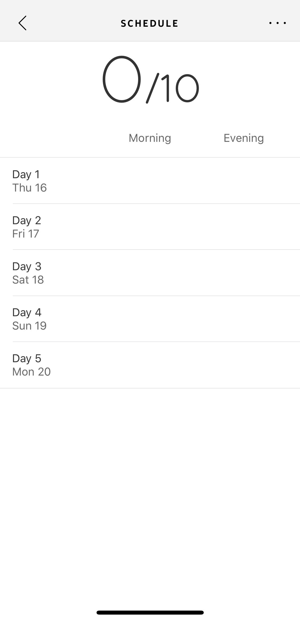Tick the Day 2 evening slot
Viewport: 300px width, 621px height.
(244, 227)
